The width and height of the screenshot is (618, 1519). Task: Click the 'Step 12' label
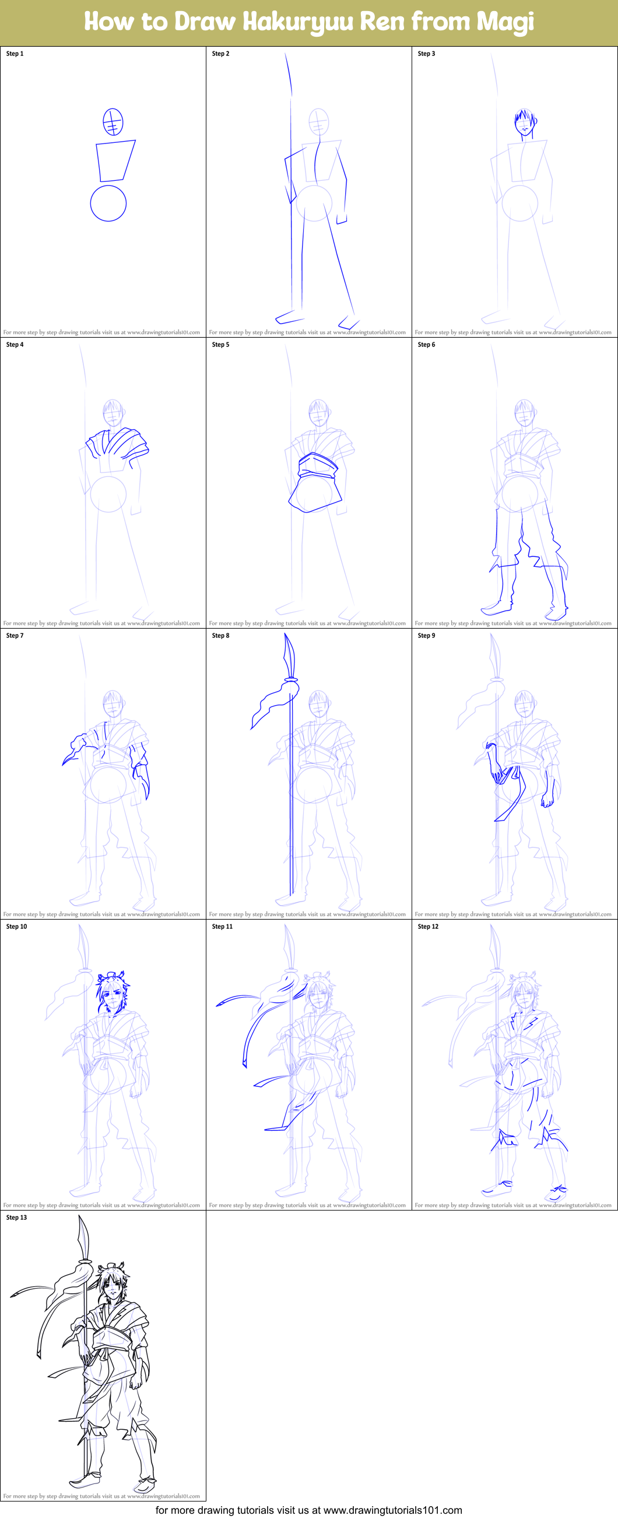(x=428, y=926)
